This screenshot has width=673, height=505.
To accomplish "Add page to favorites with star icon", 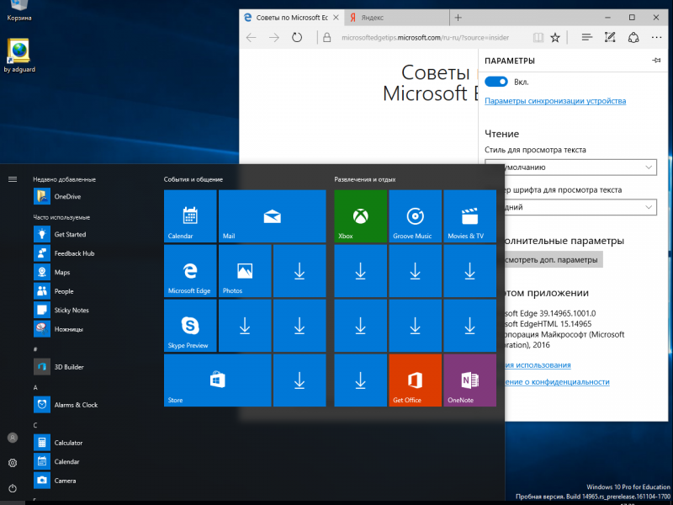I will coord(555,38).
